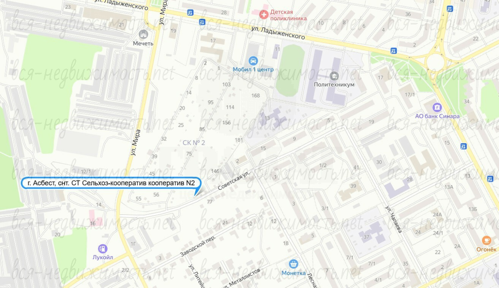Select the АО банк Синара icon

[x=437, y=107]
